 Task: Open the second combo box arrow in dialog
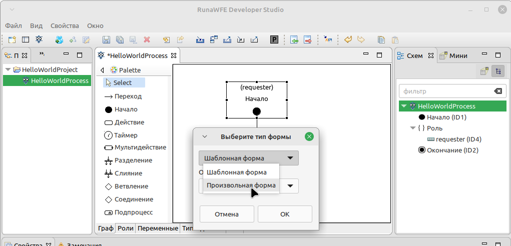290,186
